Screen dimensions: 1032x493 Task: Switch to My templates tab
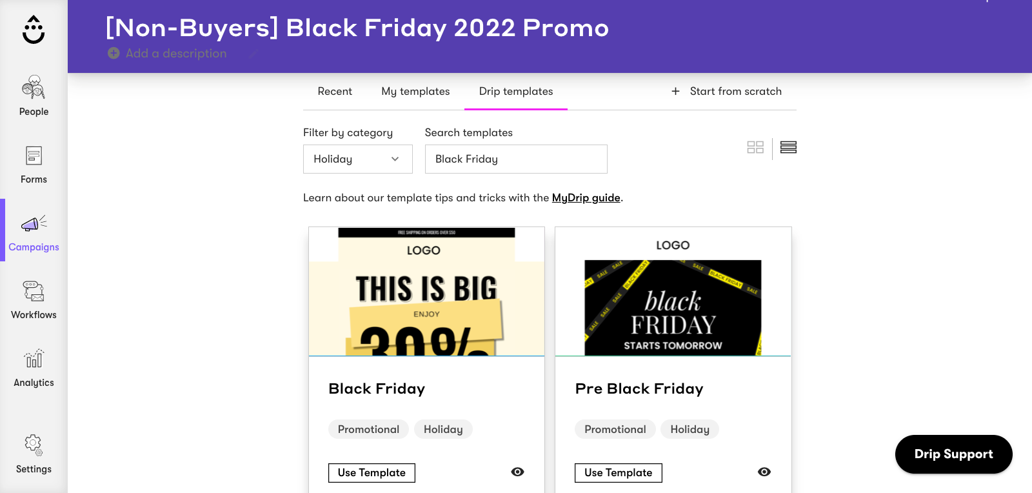tap(415, 92)
